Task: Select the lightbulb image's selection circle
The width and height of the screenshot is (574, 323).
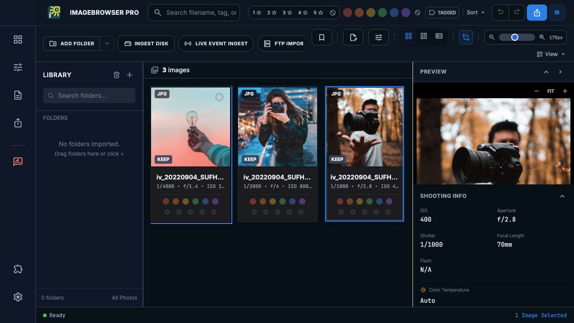Action: (x=219, y=97)
